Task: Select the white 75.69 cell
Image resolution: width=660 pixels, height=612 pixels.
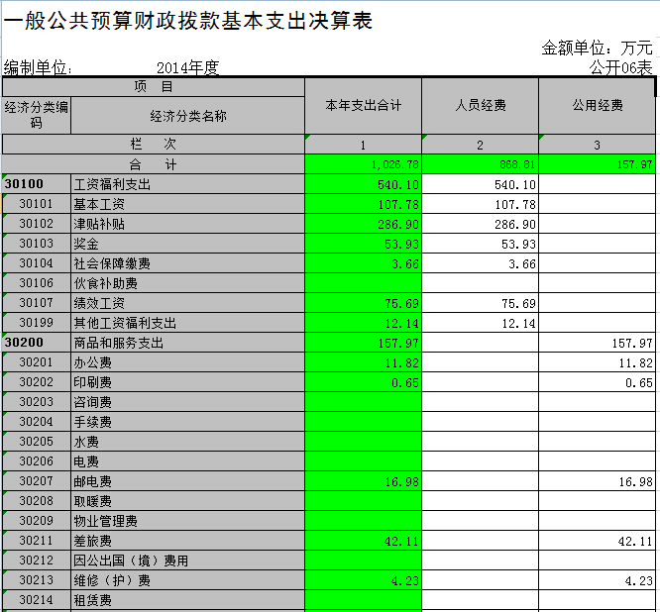Action: (480, 303)
